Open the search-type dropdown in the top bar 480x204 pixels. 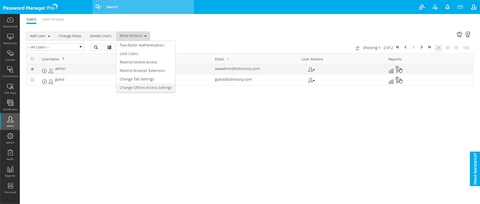tap(98, 7)
